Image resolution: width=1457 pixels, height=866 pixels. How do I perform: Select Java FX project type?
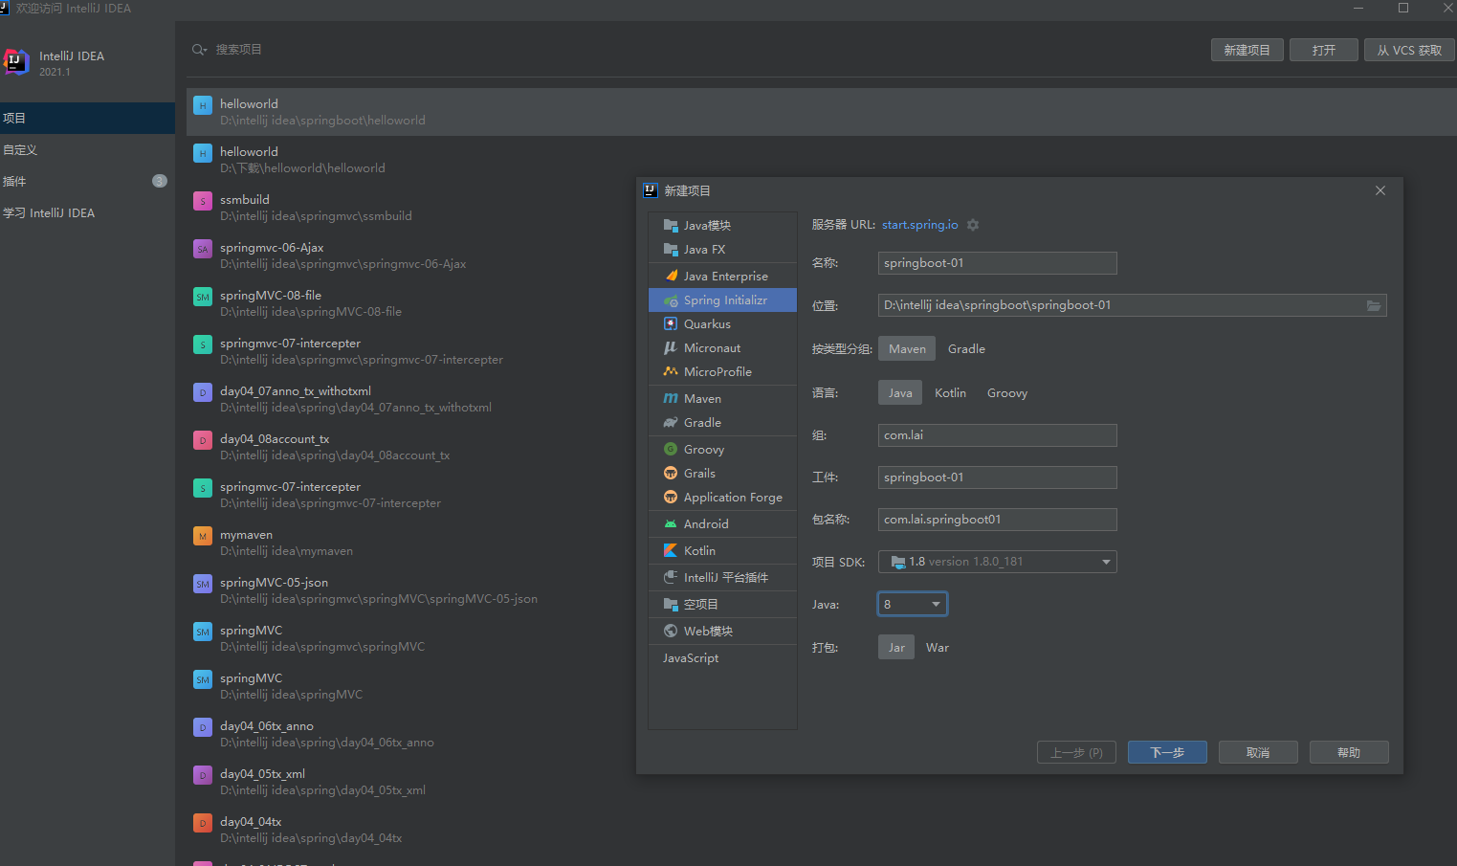coord(722,250)
